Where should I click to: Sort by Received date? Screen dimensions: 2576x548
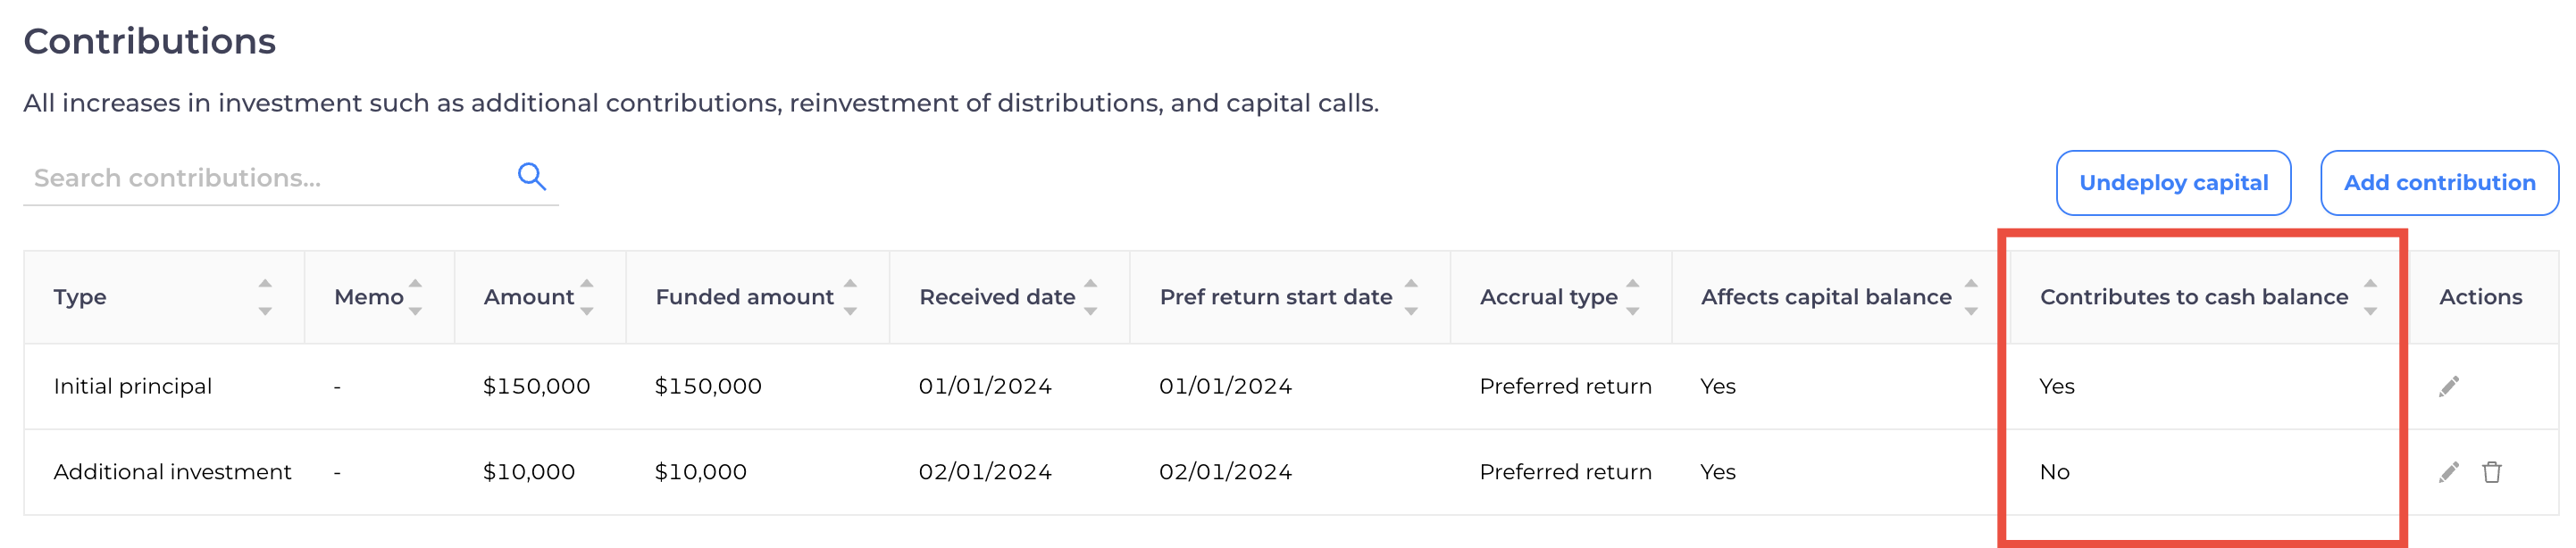pos(1090,297)
